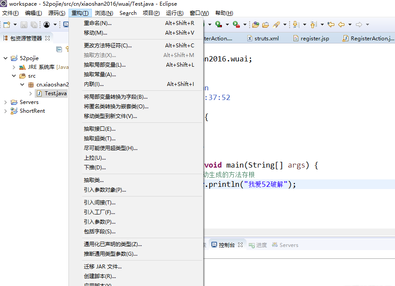Navigate forward using the right arrow icon
The image size is (395, 286).
(x=359, y=25)
